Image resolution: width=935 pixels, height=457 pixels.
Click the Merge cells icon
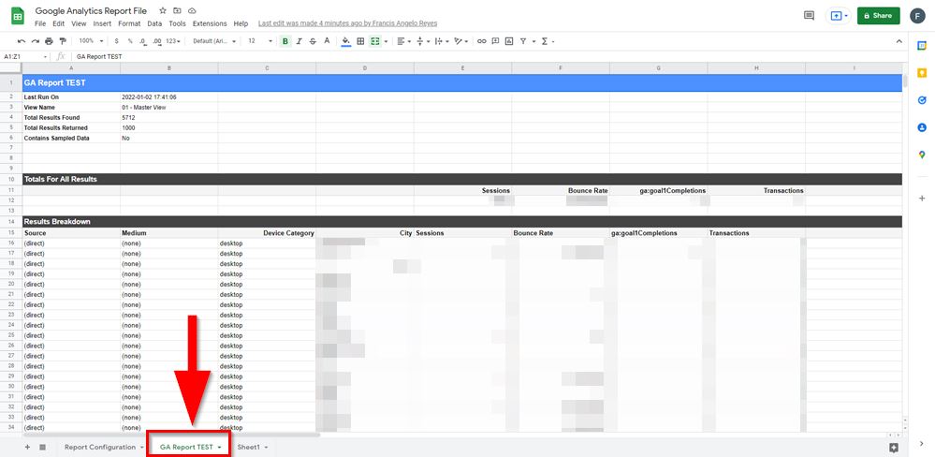(x=375, y=41)
